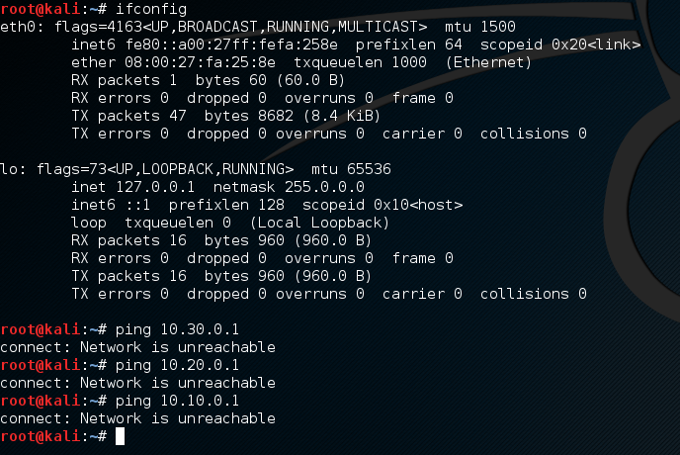Click the ping 10.20.0.1 command
Image resolution: width=680 pixels, height=455 pixels.
(177, 365)
